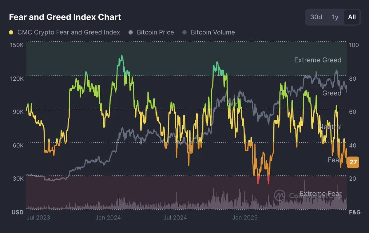Click the Extreme Greed zone label
This screenshot has width=369, height=233.
click(x=318, y=60)
